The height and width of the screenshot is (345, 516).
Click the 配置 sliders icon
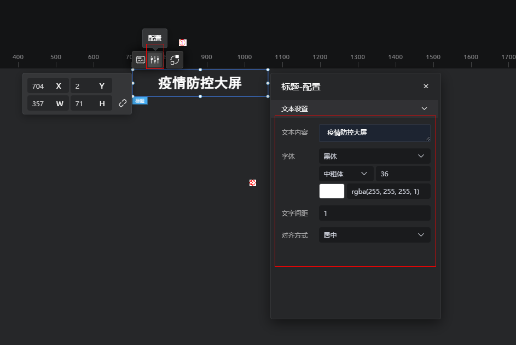coord(155,60)
